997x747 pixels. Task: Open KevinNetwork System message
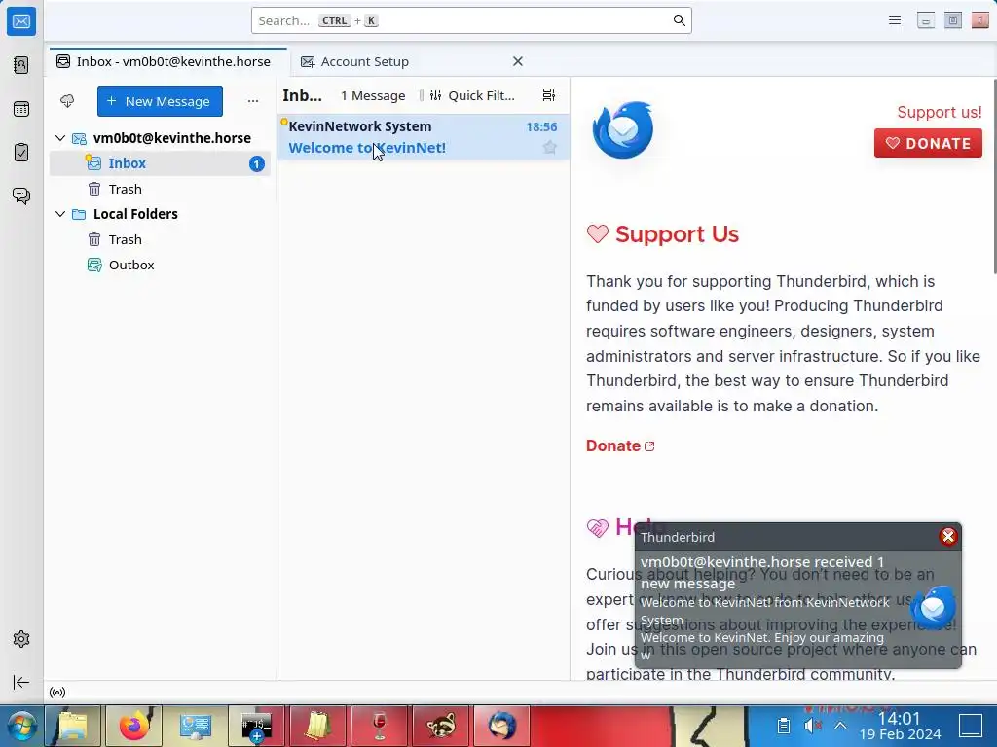point(423,136)
